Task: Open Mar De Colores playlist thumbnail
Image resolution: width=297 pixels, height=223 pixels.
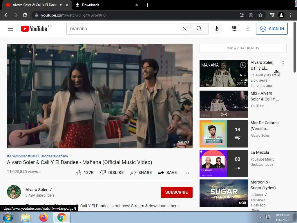Action: (x=224, y=134)
